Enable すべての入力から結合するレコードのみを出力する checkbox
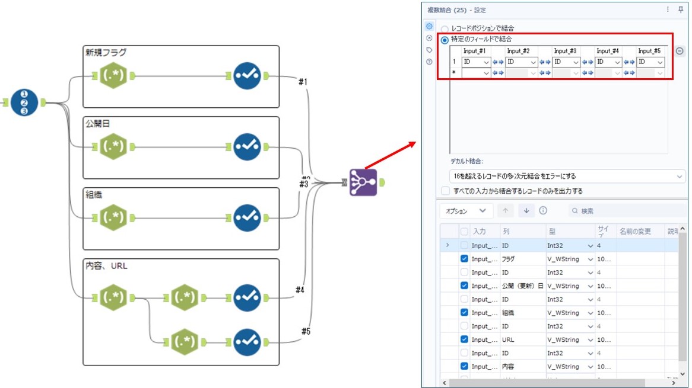 pyautogui.click(x=445, y=191)
